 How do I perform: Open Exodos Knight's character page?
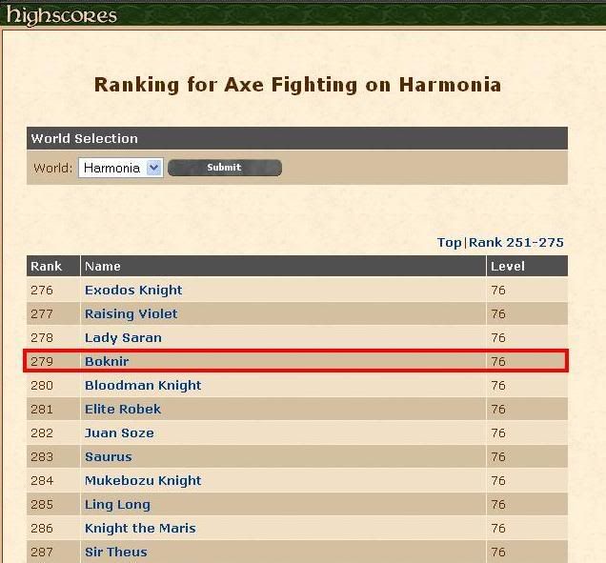coord(133,291)
